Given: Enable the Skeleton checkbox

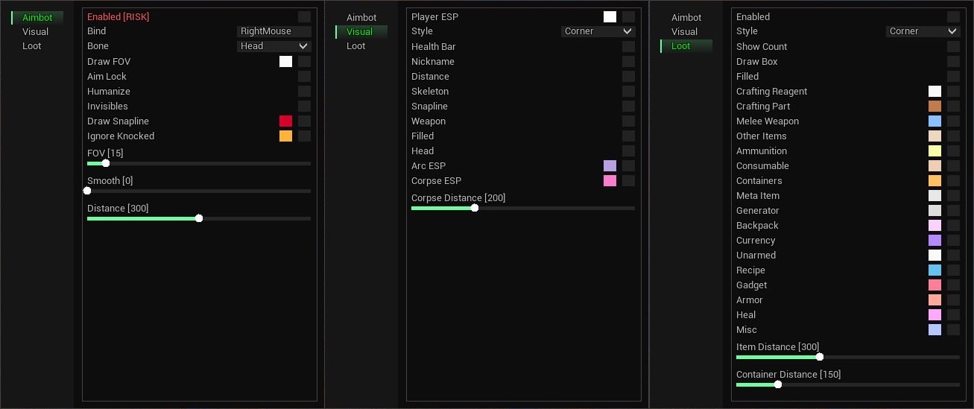Looking at the screenshot, I should 628,91.
